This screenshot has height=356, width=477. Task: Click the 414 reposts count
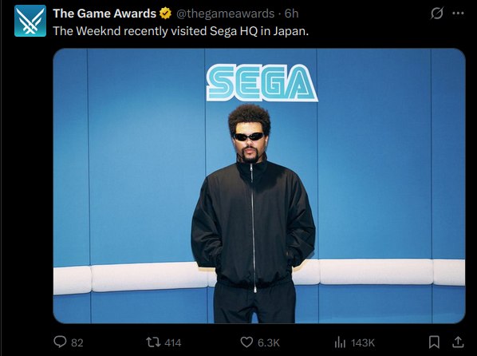173,342
